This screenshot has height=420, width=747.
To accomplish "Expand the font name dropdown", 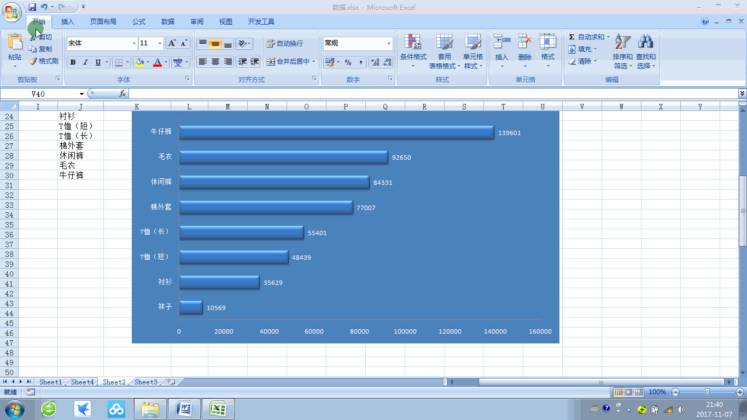I will pyautogui.click(x=134, y=44).
